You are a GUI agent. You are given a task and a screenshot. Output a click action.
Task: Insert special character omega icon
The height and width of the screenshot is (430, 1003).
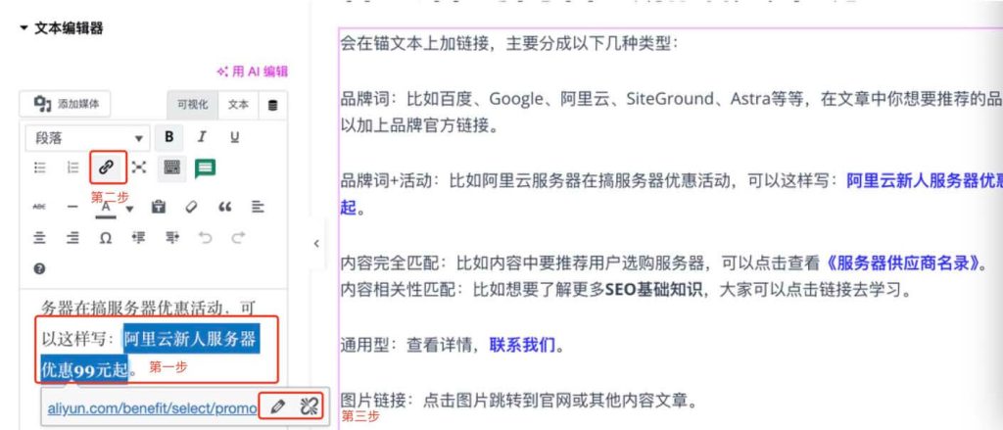click(x=106, y=238)
